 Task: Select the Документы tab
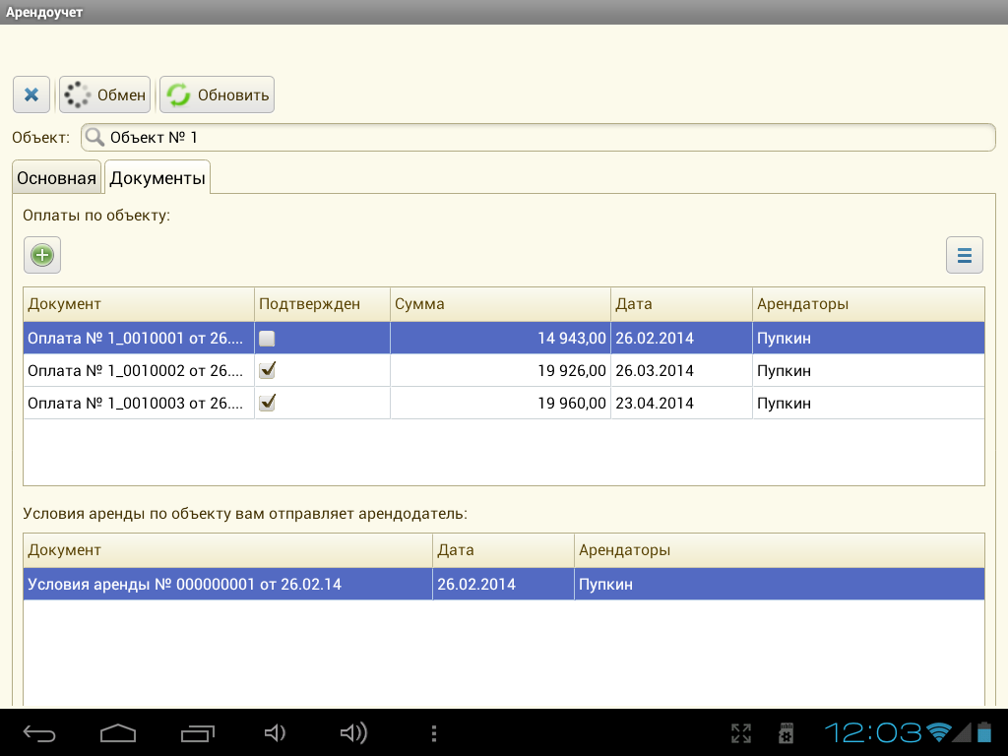tap(157, 178)
